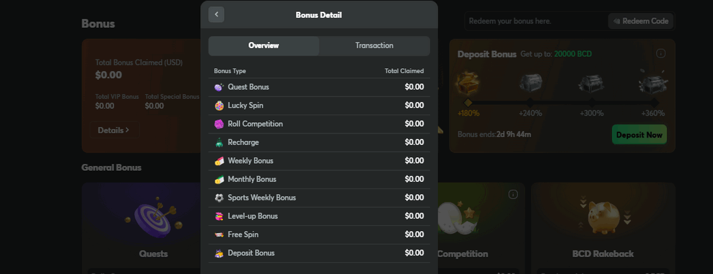This screenshot has height=274, width=713.
Task: Click the Redeem Code button
Action: (641, 21)
